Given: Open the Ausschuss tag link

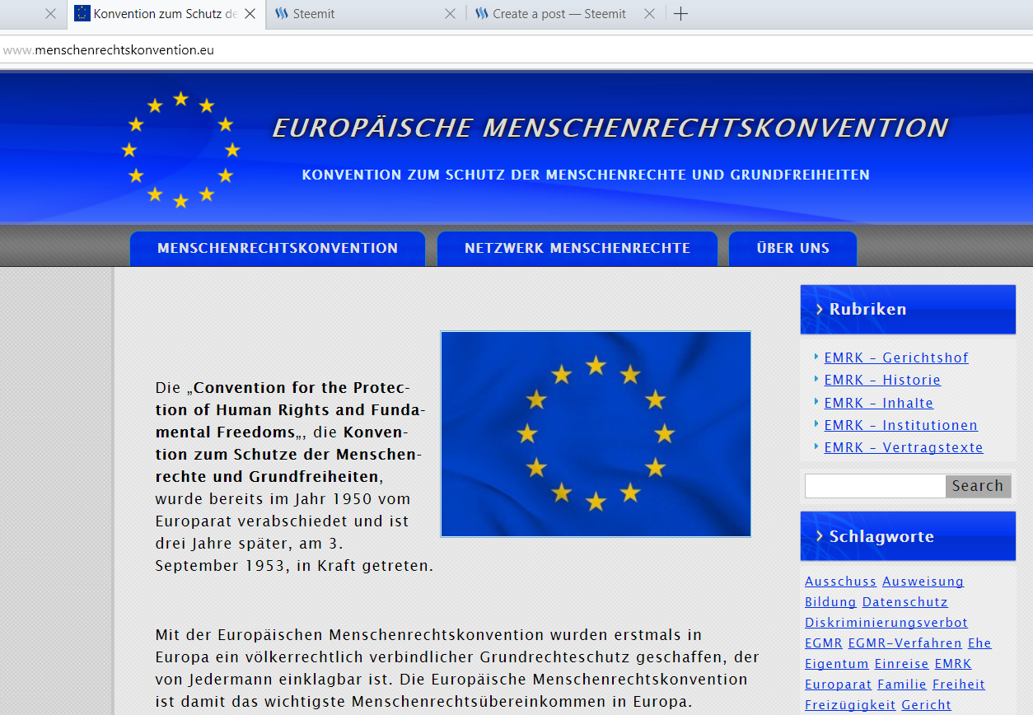Looking at the screenshot, I should pos(840,582).
